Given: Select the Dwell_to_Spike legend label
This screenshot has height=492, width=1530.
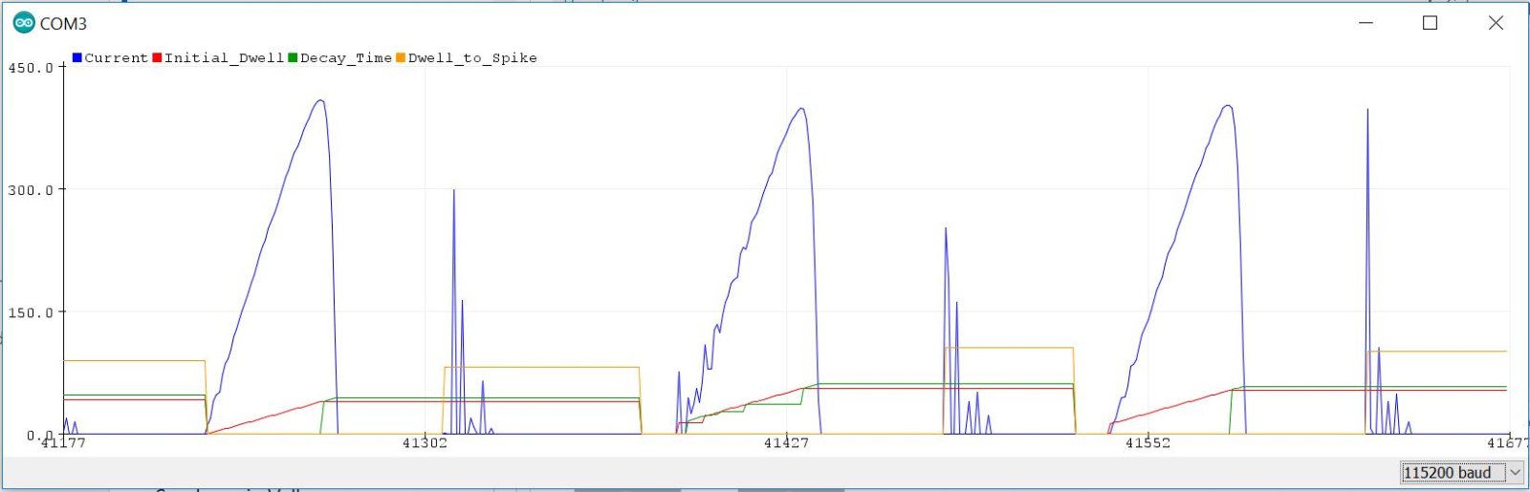Looking at the screenshot, I should [x=472, y=58].
